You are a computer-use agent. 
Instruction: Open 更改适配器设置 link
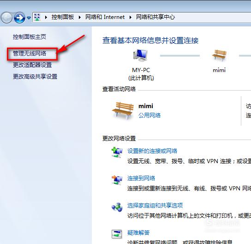(32, 65)
